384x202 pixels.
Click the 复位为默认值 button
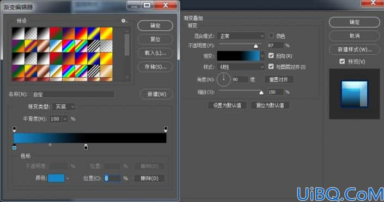pyautogui.click(x=270, y=105)
